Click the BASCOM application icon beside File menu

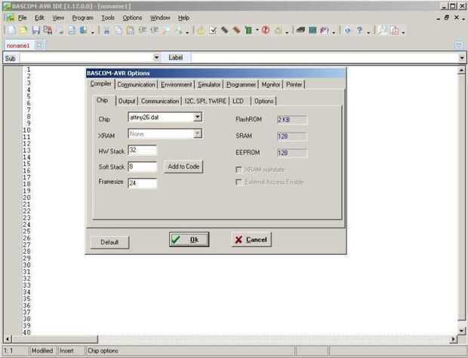[x=9, y=18]
